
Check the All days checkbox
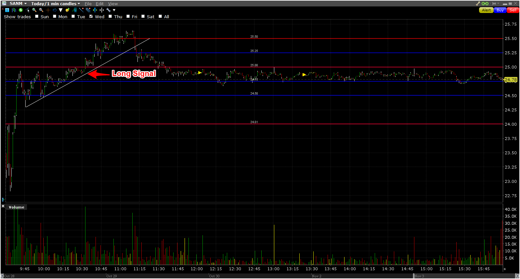pyautogui.click(x=160, y=17)
